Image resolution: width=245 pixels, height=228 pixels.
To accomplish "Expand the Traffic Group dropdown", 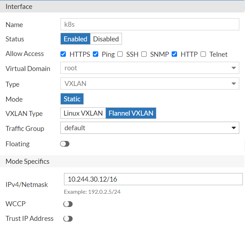I will [150, 128].
